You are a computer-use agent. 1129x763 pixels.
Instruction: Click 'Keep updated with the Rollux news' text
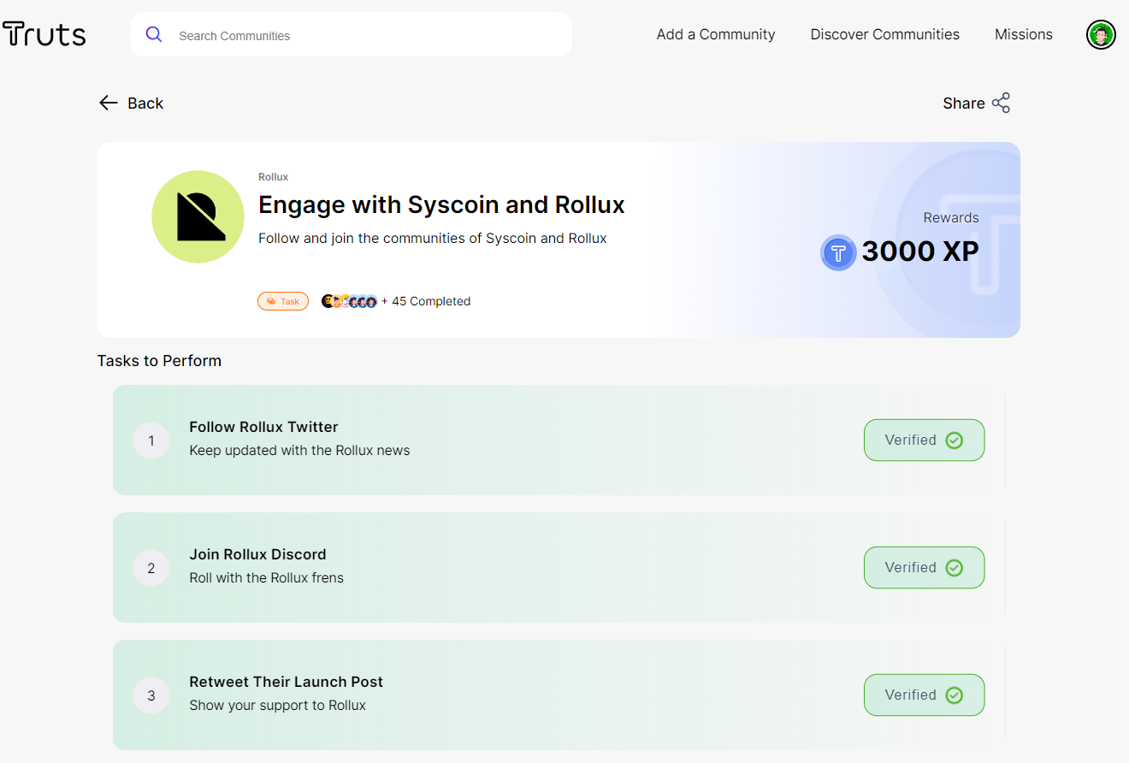tap(299, 451)
